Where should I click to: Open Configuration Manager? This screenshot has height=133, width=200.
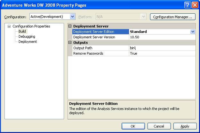pos(173,17)
